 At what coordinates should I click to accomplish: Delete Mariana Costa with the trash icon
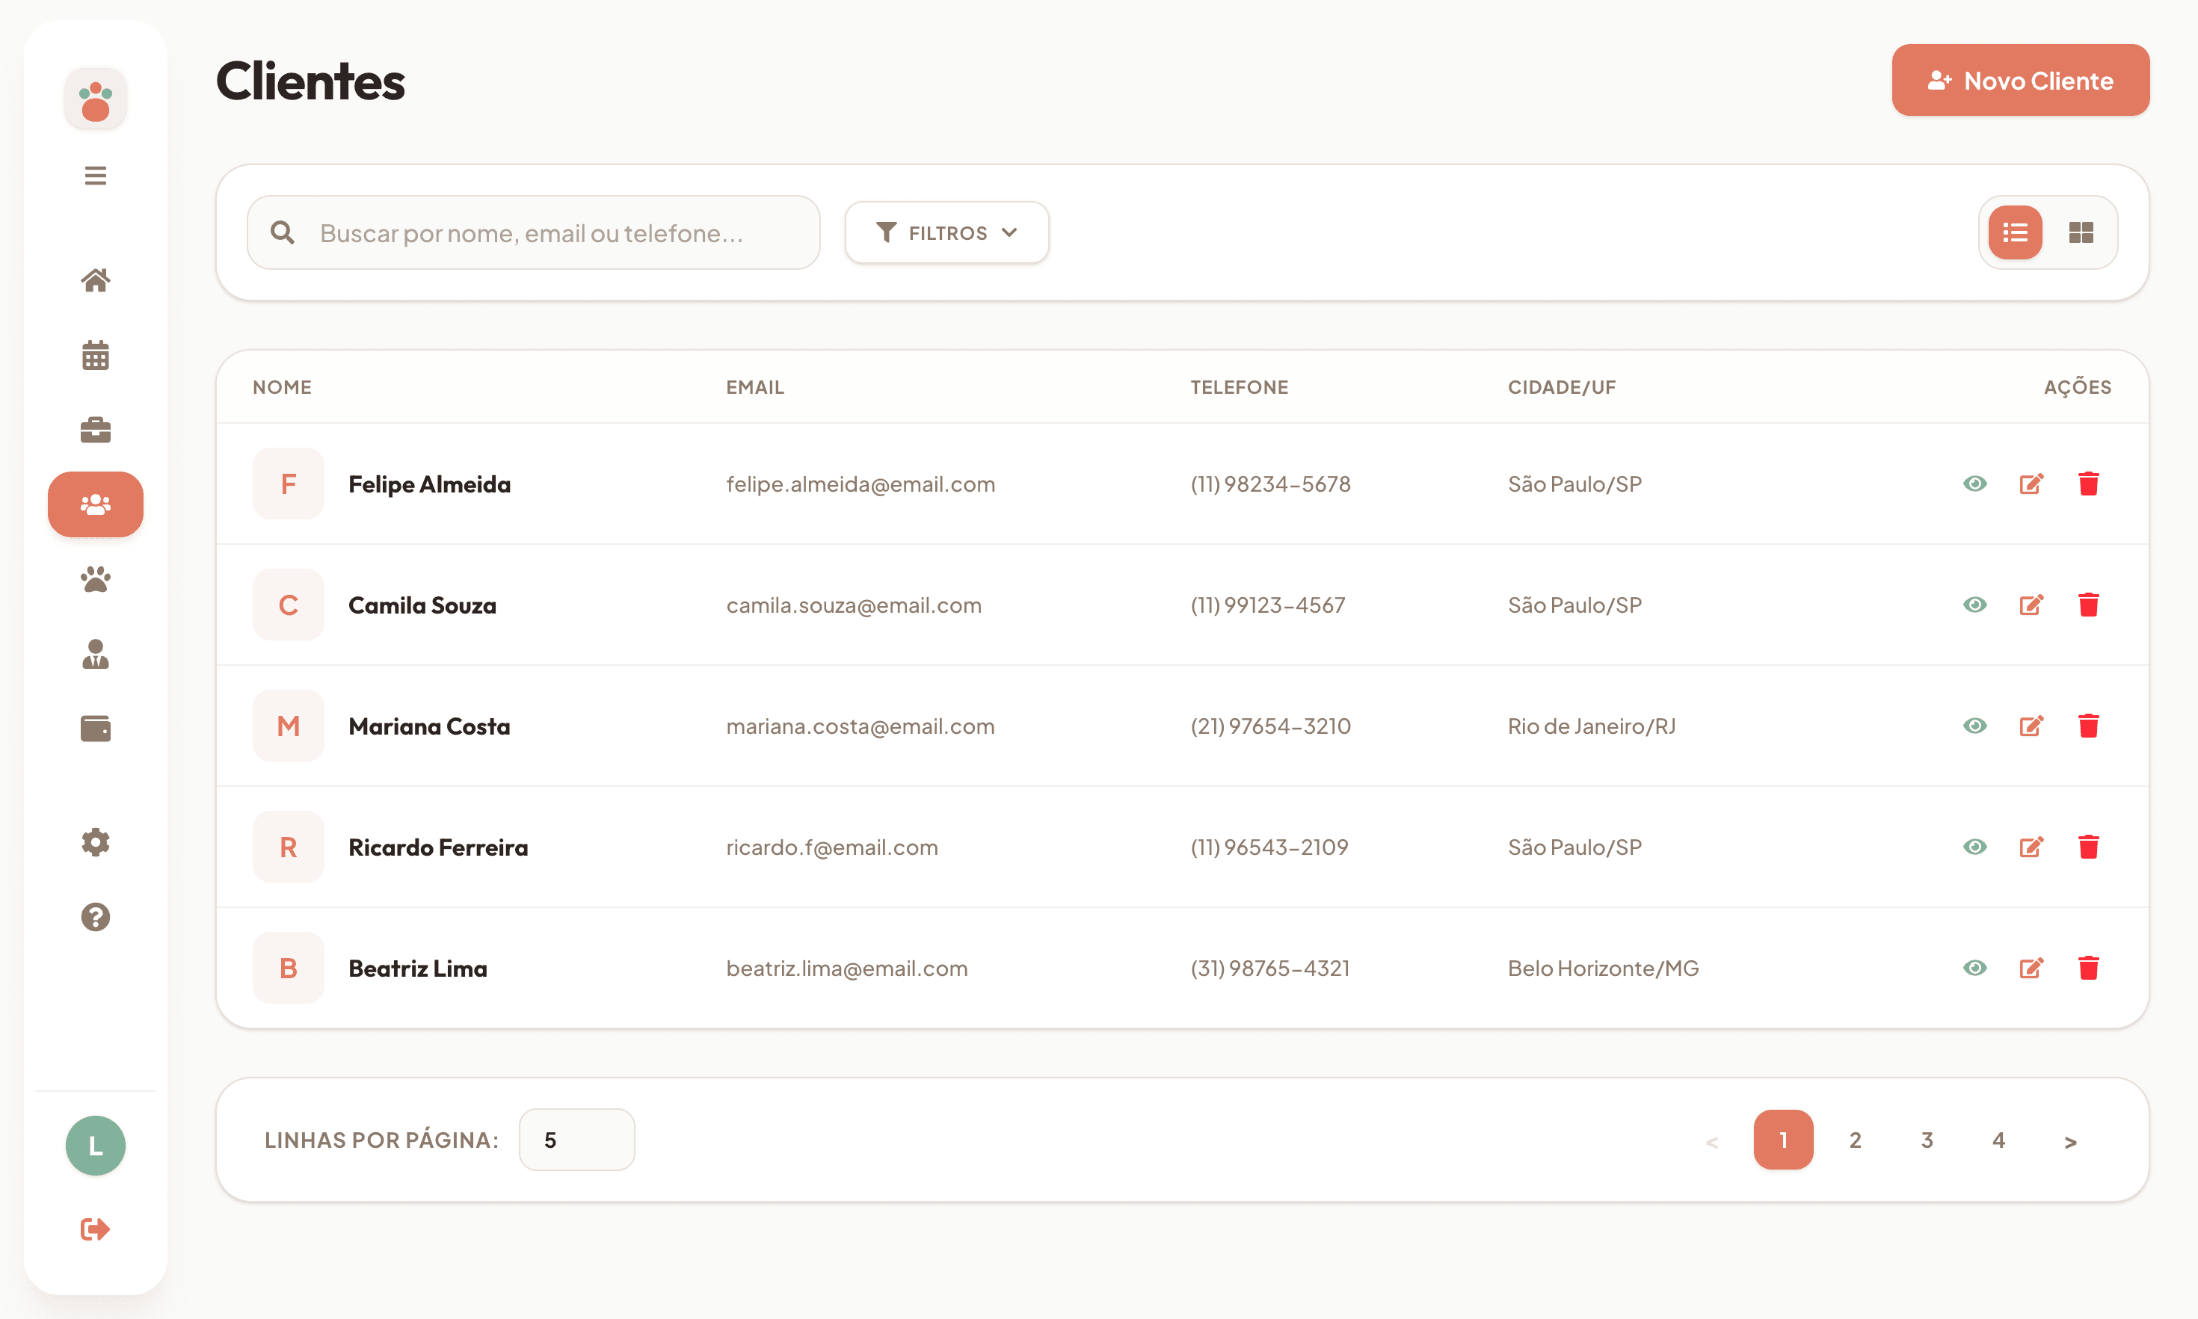2089,726
